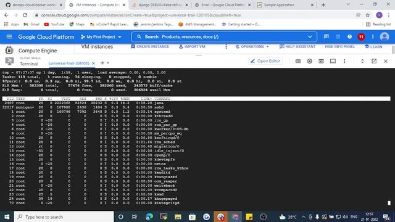The image size is (395, 222).
Task: Open the header three-dot settings menu
Action: 373,37
